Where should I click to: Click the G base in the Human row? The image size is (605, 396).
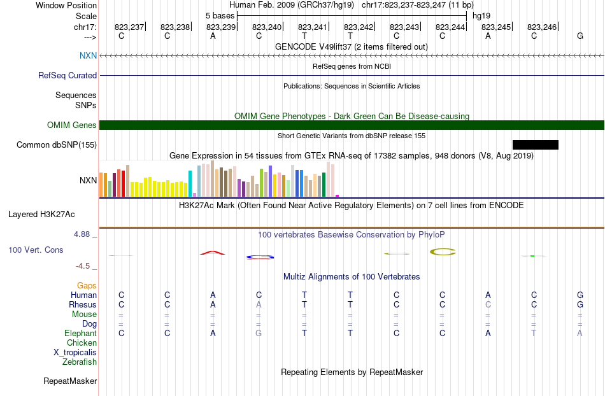click(580, 295)
